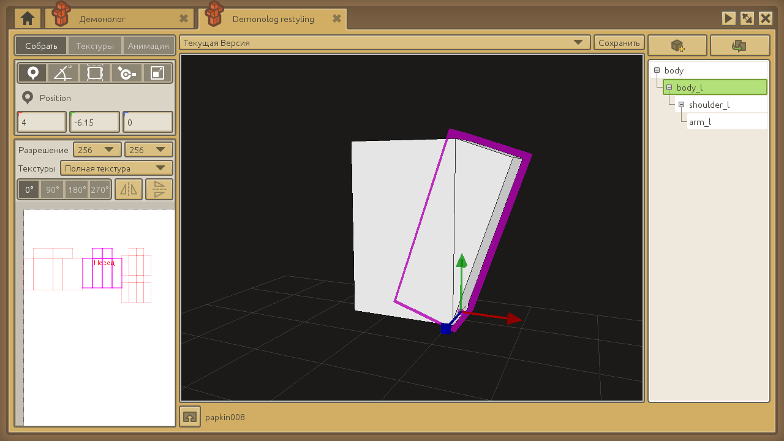
Task: Click the add new cube button
Action: pos(677,45)
